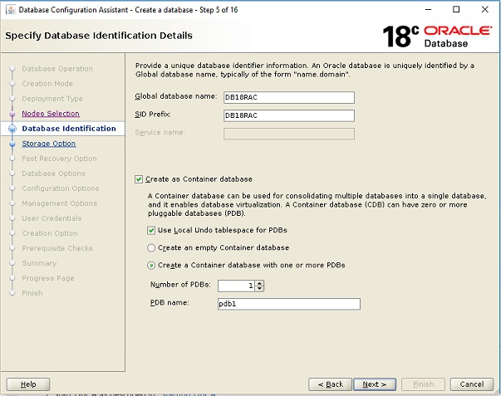Screen dimensions: 501x396
Task: Click the Creation Mode step
Action: tap(47, 84)
